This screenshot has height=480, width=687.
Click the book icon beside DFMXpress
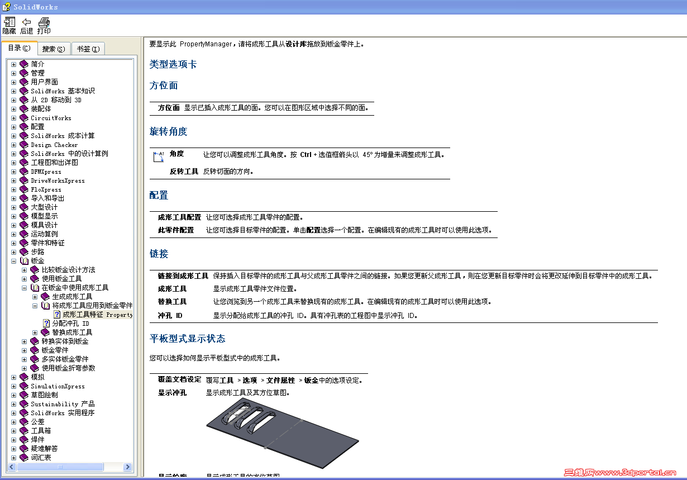pyautogui.click(x=24, y=172)
